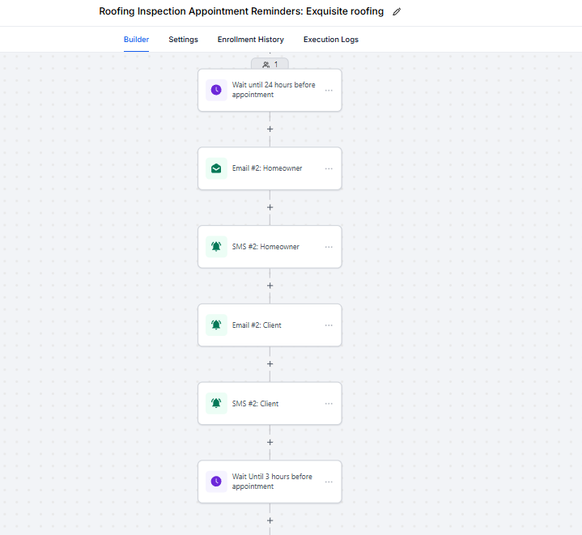This screenshot has height=535, width=582.
Task: Open options menu for Email #2: Client
Action: coord(329,325)
